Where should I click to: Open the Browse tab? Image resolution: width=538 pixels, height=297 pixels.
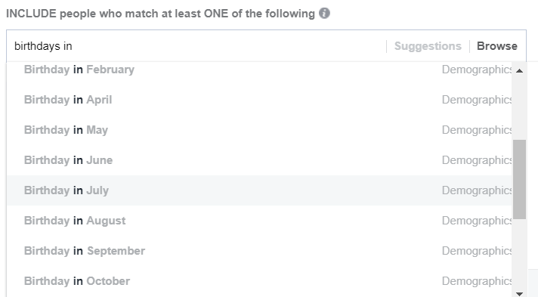497,46
